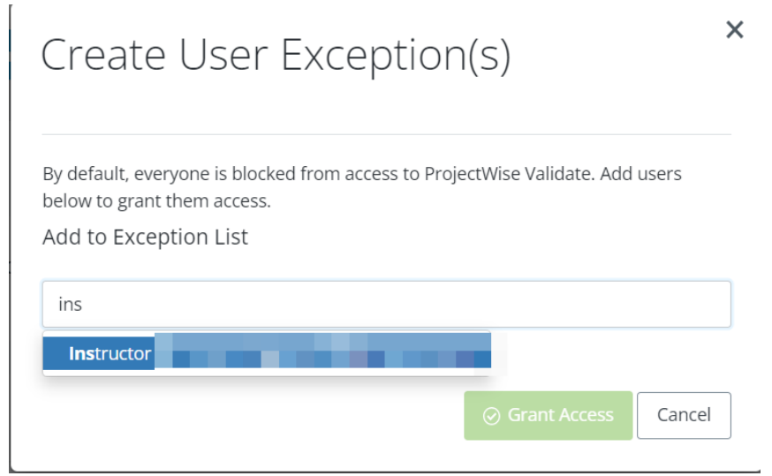The width and height of the screenshot is (772, 476).
Task: Click the typed text "ins" in search box
Action: tap(71, 305)
